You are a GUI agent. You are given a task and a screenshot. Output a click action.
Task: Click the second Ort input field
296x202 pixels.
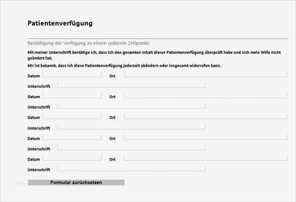(206, 96)
